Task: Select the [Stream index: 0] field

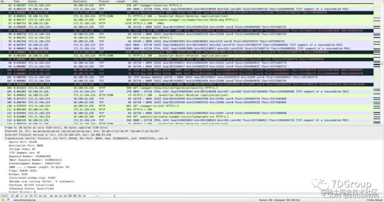Action: tap(22, 149)
